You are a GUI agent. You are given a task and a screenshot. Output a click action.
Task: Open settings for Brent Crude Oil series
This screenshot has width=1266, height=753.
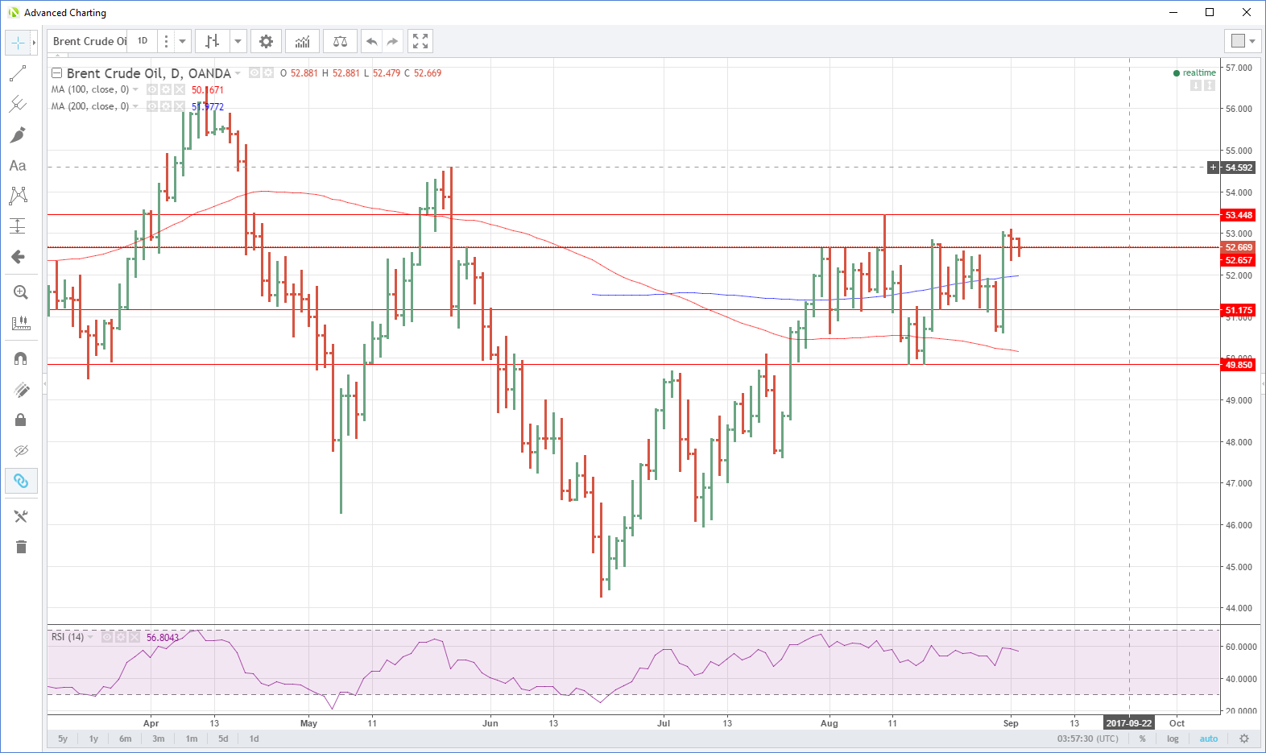pyautogui.click(x=269, y=72)
